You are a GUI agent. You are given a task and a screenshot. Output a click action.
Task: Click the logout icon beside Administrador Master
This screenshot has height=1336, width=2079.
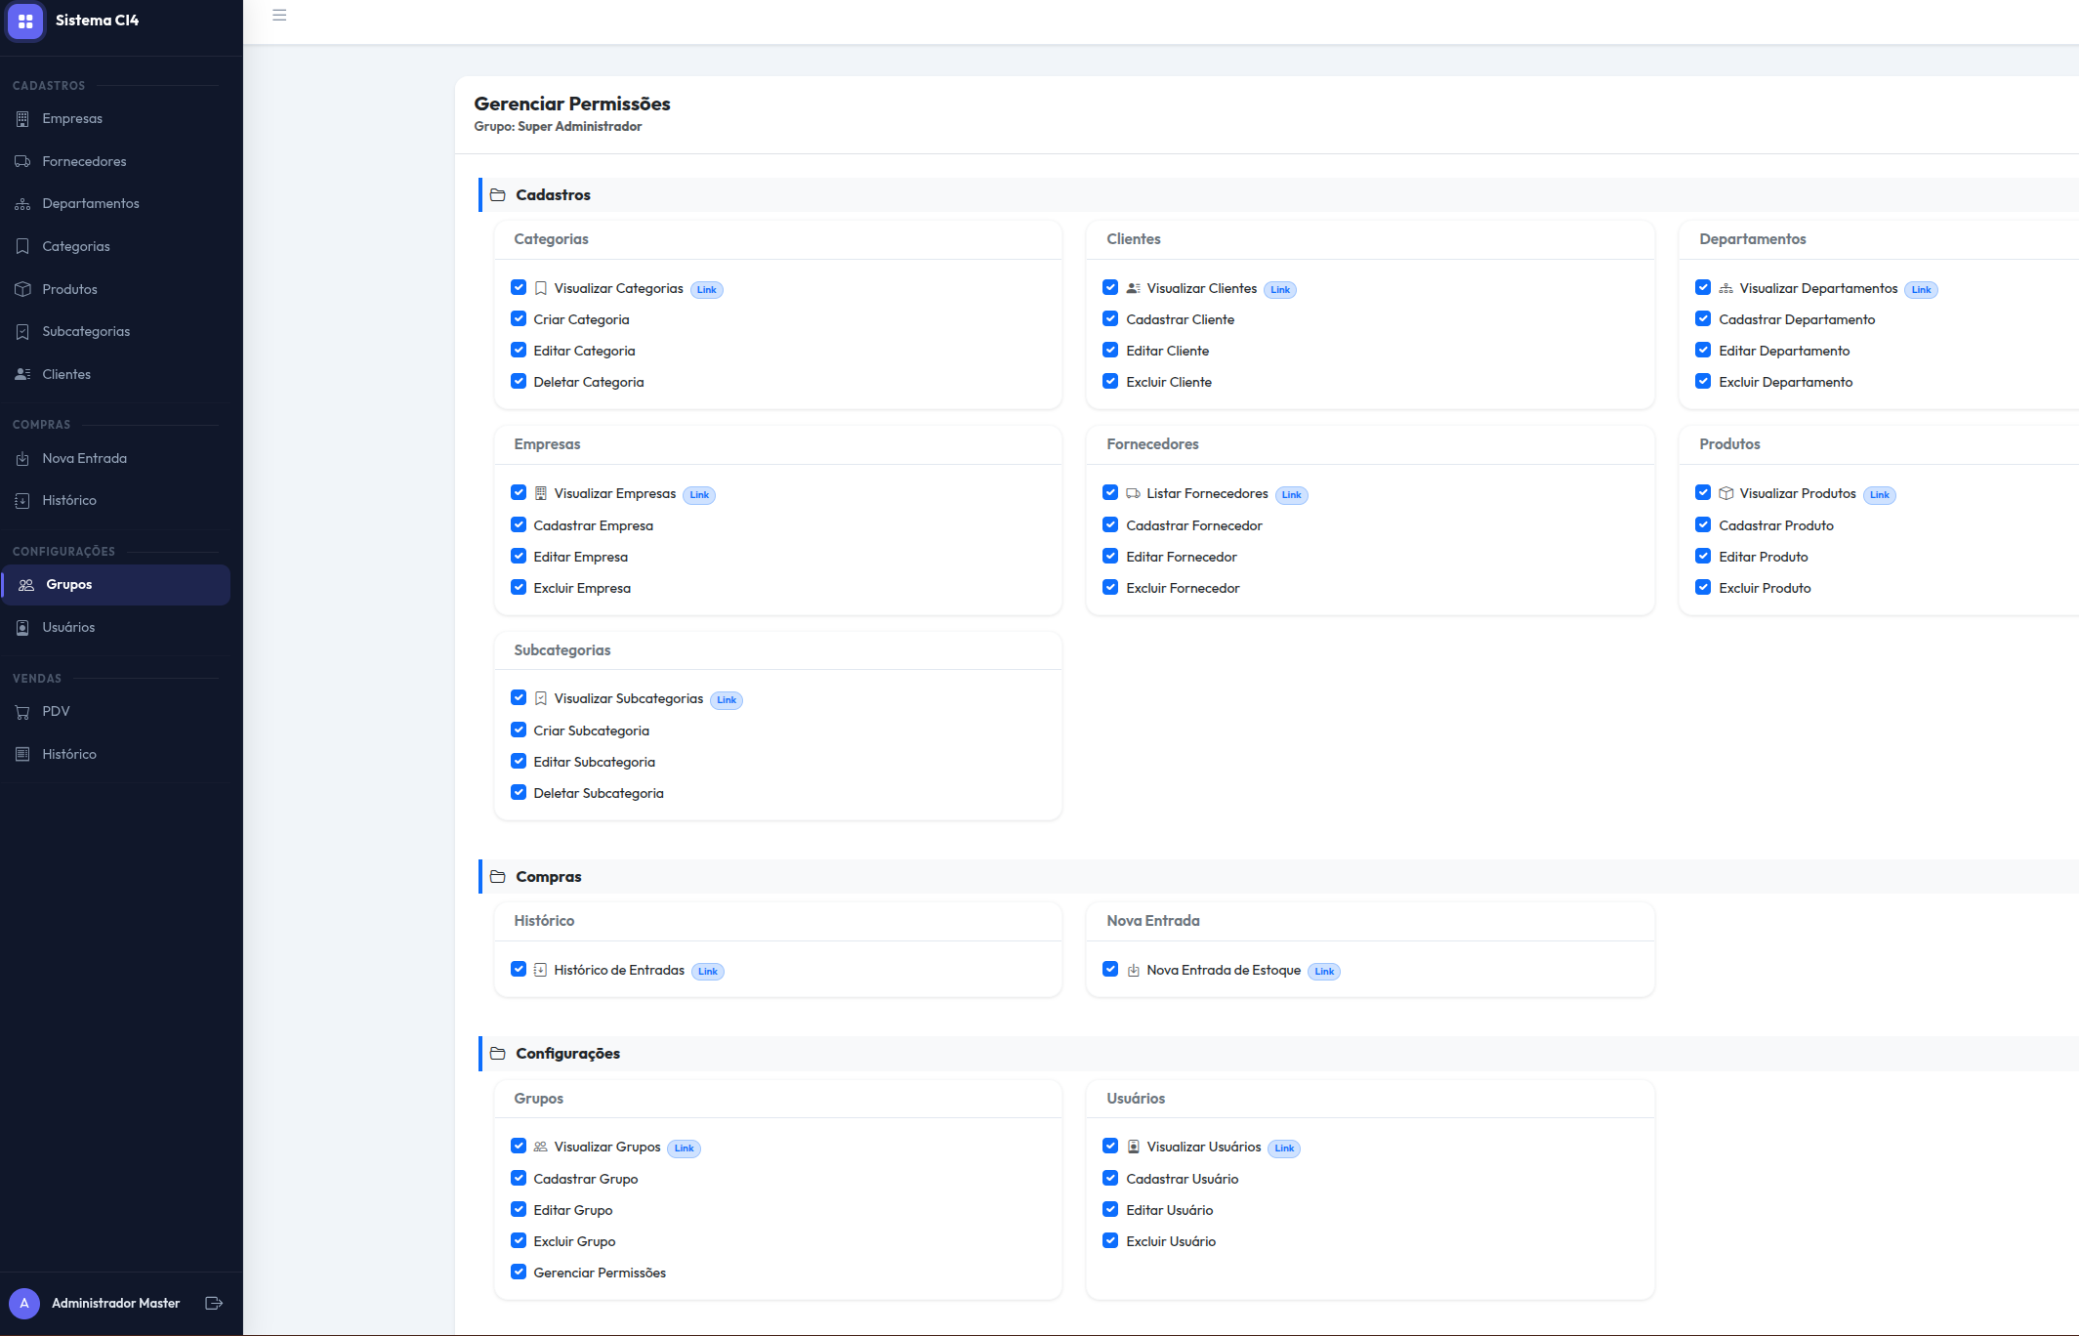(214, 1303)
